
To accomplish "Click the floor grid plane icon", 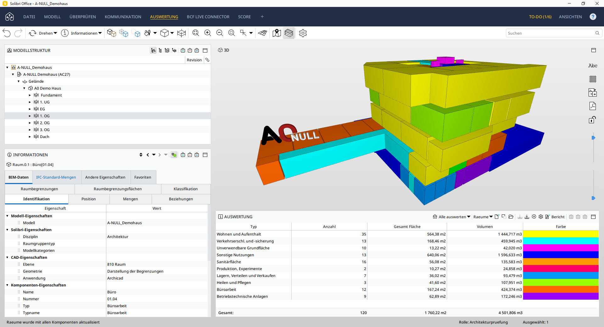I will (262, 33).
